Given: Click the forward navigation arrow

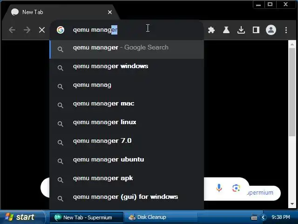Looking at the screenshot, I should 27,30.
